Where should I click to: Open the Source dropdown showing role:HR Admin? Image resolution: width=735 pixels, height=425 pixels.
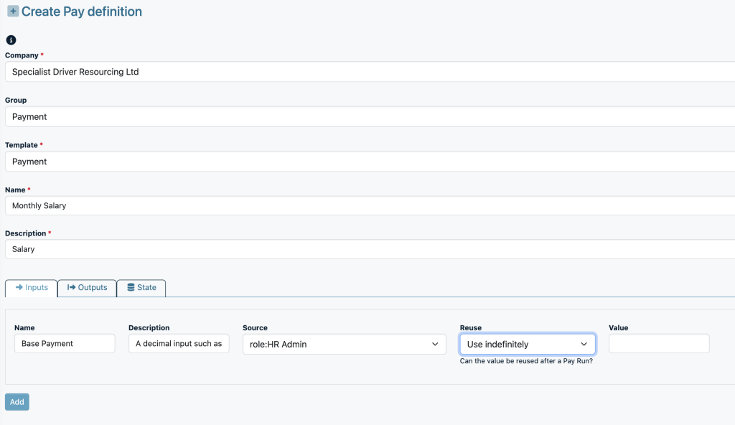pyautogui.click(x=344, y=344)
